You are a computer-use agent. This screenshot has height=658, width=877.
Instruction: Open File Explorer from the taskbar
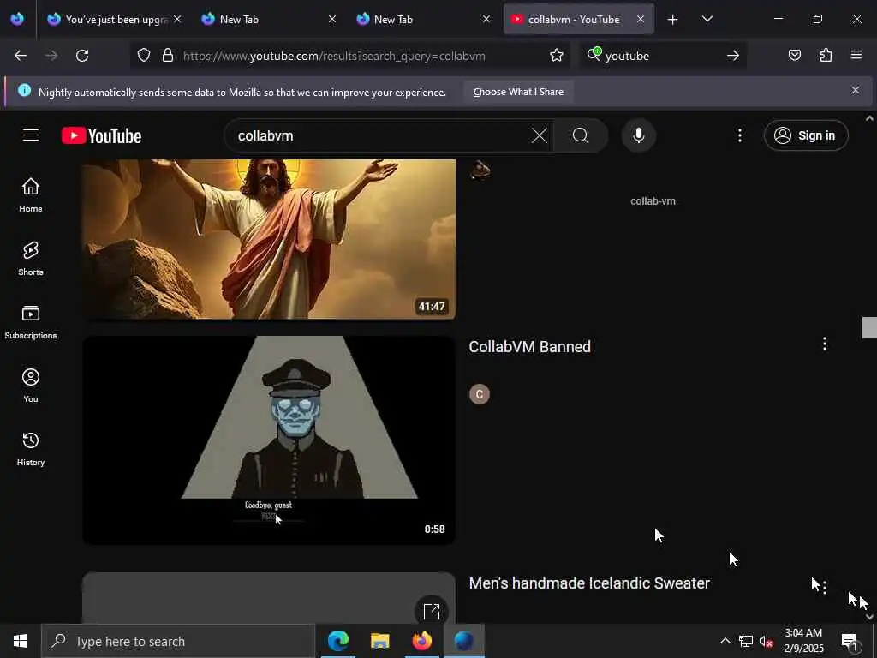(x=379, y=641)
